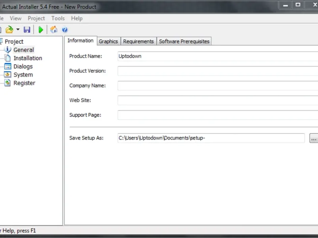
Task: Open the Register section
Action: pos(24,83)
